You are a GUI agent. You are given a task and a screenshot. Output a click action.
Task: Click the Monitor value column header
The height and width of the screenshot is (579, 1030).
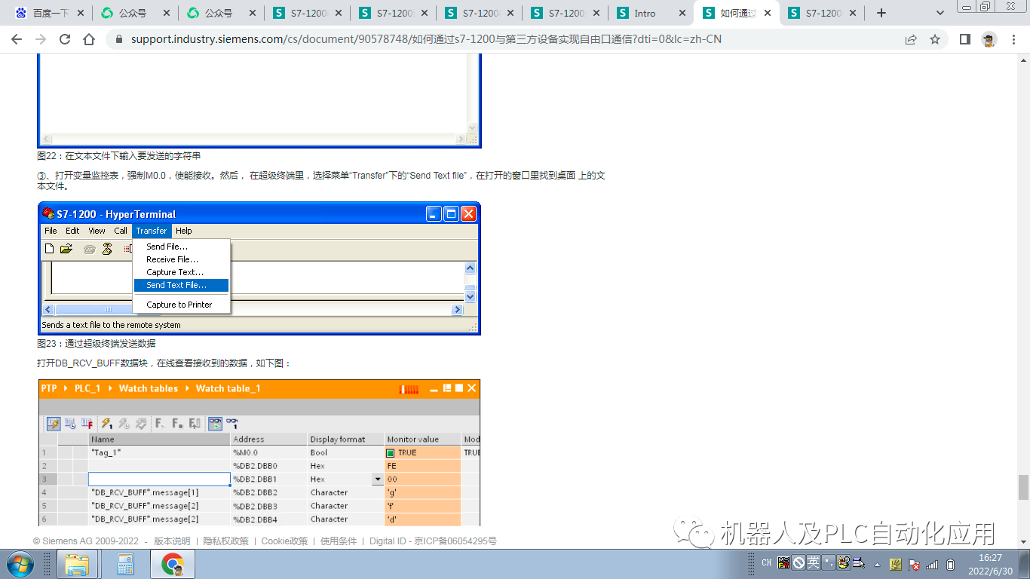tap(422, 439)
